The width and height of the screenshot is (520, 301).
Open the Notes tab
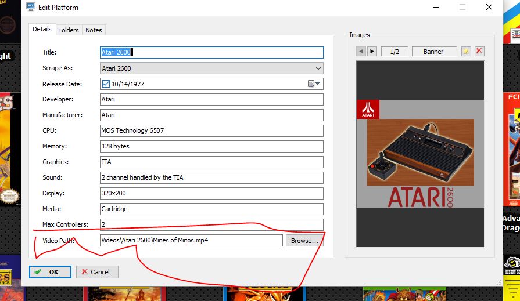pyautogui.click(x=94, y=30)
